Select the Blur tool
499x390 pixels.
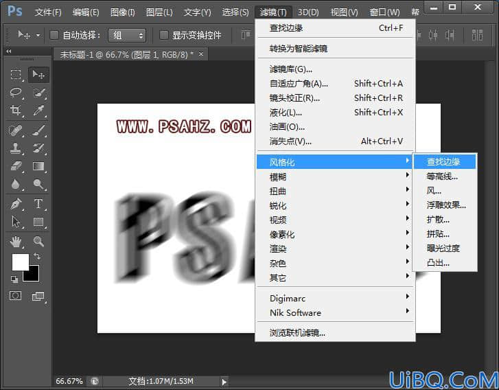(x=16, y=184)
